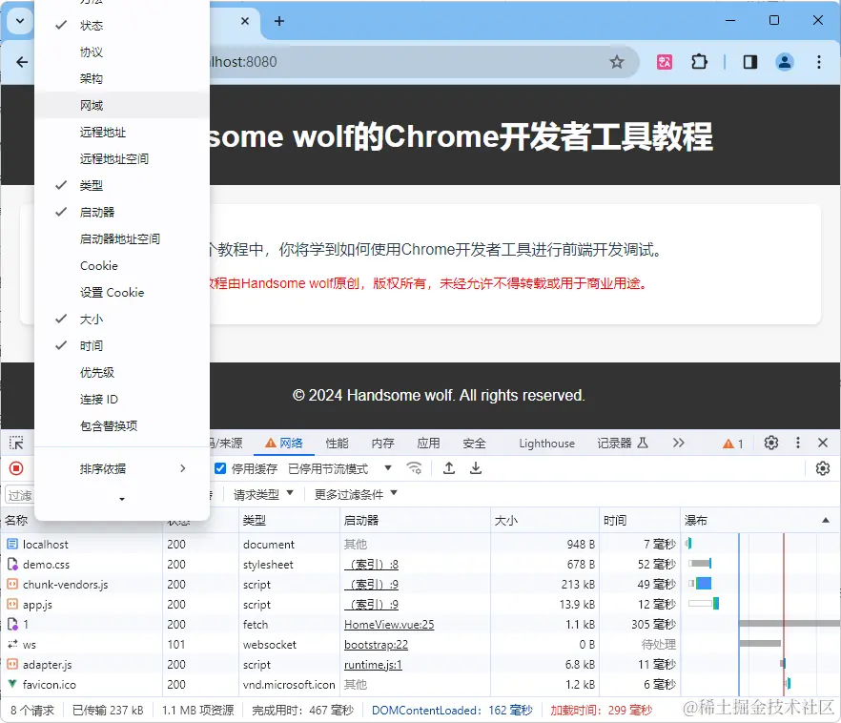Show the warning issues counter
Screen dimensions: 841x723
point(732,444)
